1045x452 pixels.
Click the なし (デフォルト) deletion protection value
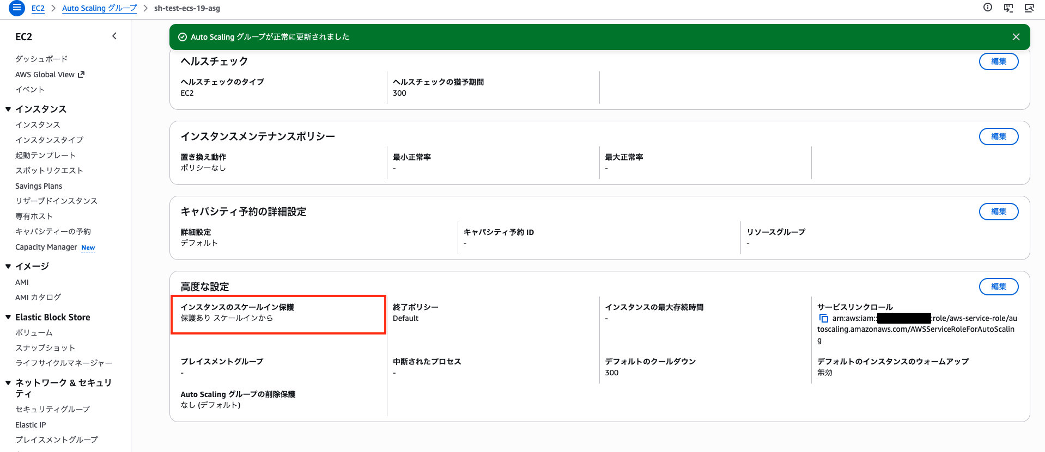coord(210,405)
